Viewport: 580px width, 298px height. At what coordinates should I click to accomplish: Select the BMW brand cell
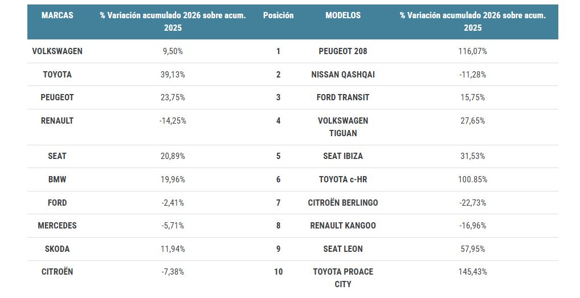coord(57,179)
